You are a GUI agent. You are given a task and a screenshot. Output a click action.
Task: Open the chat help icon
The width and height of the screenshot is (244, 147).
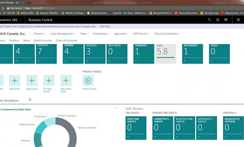(226, 20)
